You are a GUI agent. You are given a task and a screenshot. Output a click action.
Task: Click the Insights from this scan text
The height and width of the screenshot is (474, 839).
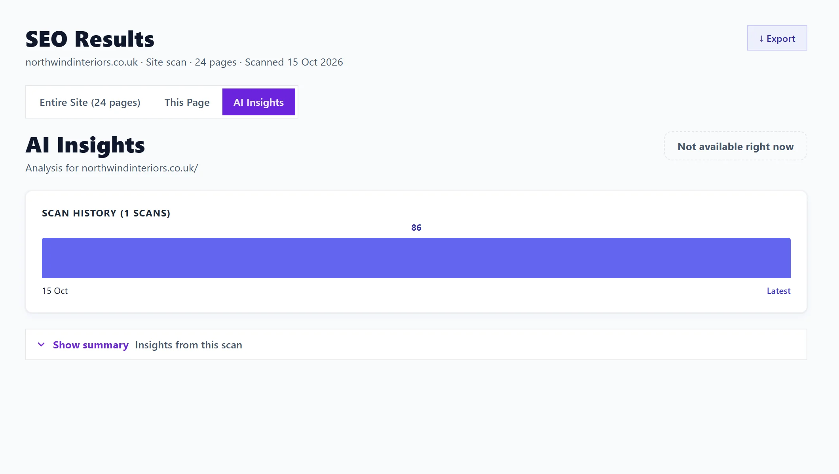click(188, 345)
